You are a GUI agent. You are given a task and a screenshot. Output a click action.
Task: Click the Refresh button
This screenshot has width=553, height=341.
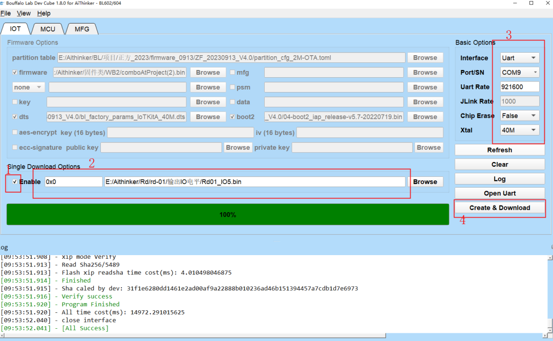pos(499,150)
